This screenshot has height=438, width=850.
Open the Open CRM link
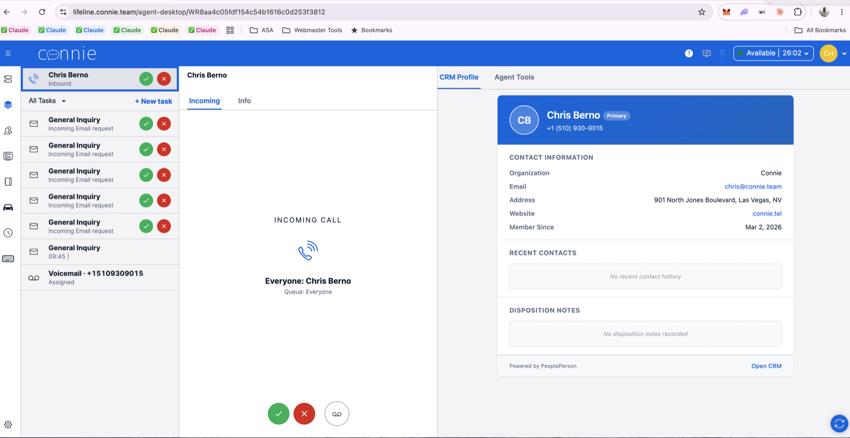(766, 366)
